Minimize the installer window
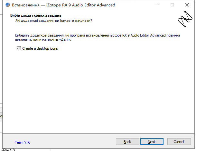 coord(157,5)
